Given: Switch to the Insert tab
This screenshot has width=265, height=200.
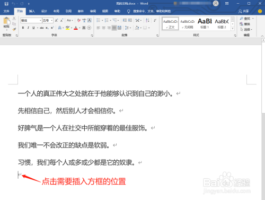Looking at the screenshot, I should click(32, 11).
